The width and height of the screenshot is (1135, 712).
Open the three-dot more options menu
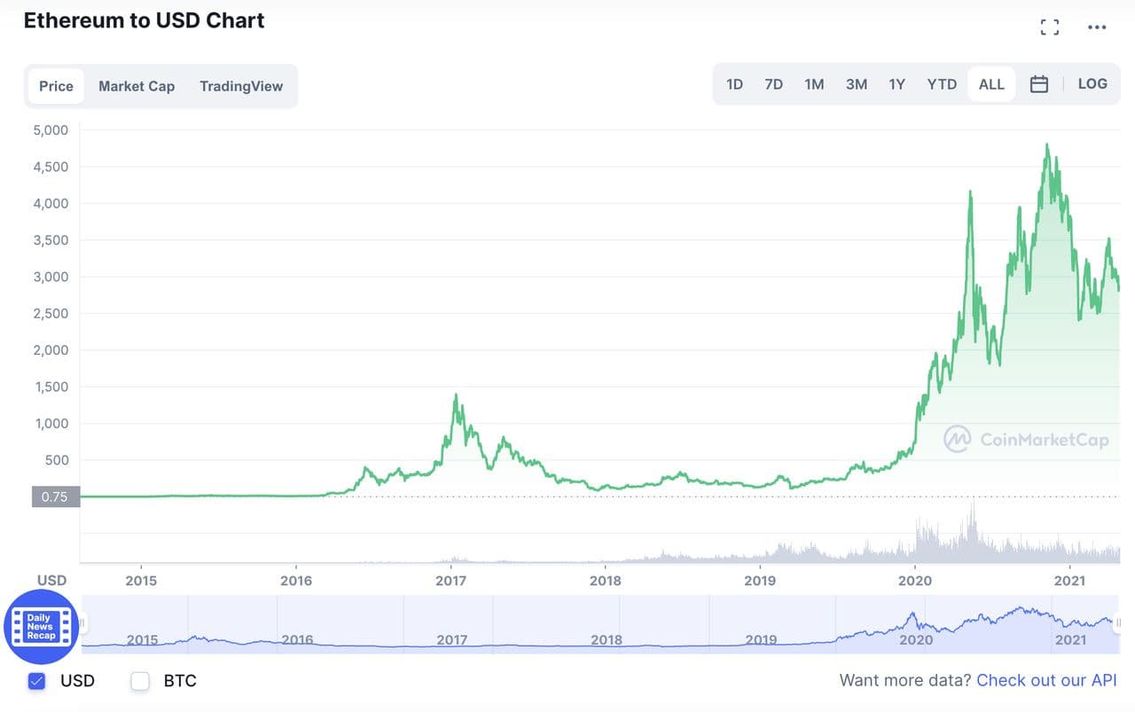(x=1097, y=27)
